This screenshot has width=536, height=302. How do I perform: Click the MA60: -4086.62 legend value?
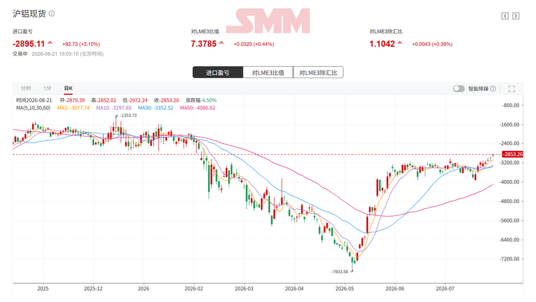[197, 108]
